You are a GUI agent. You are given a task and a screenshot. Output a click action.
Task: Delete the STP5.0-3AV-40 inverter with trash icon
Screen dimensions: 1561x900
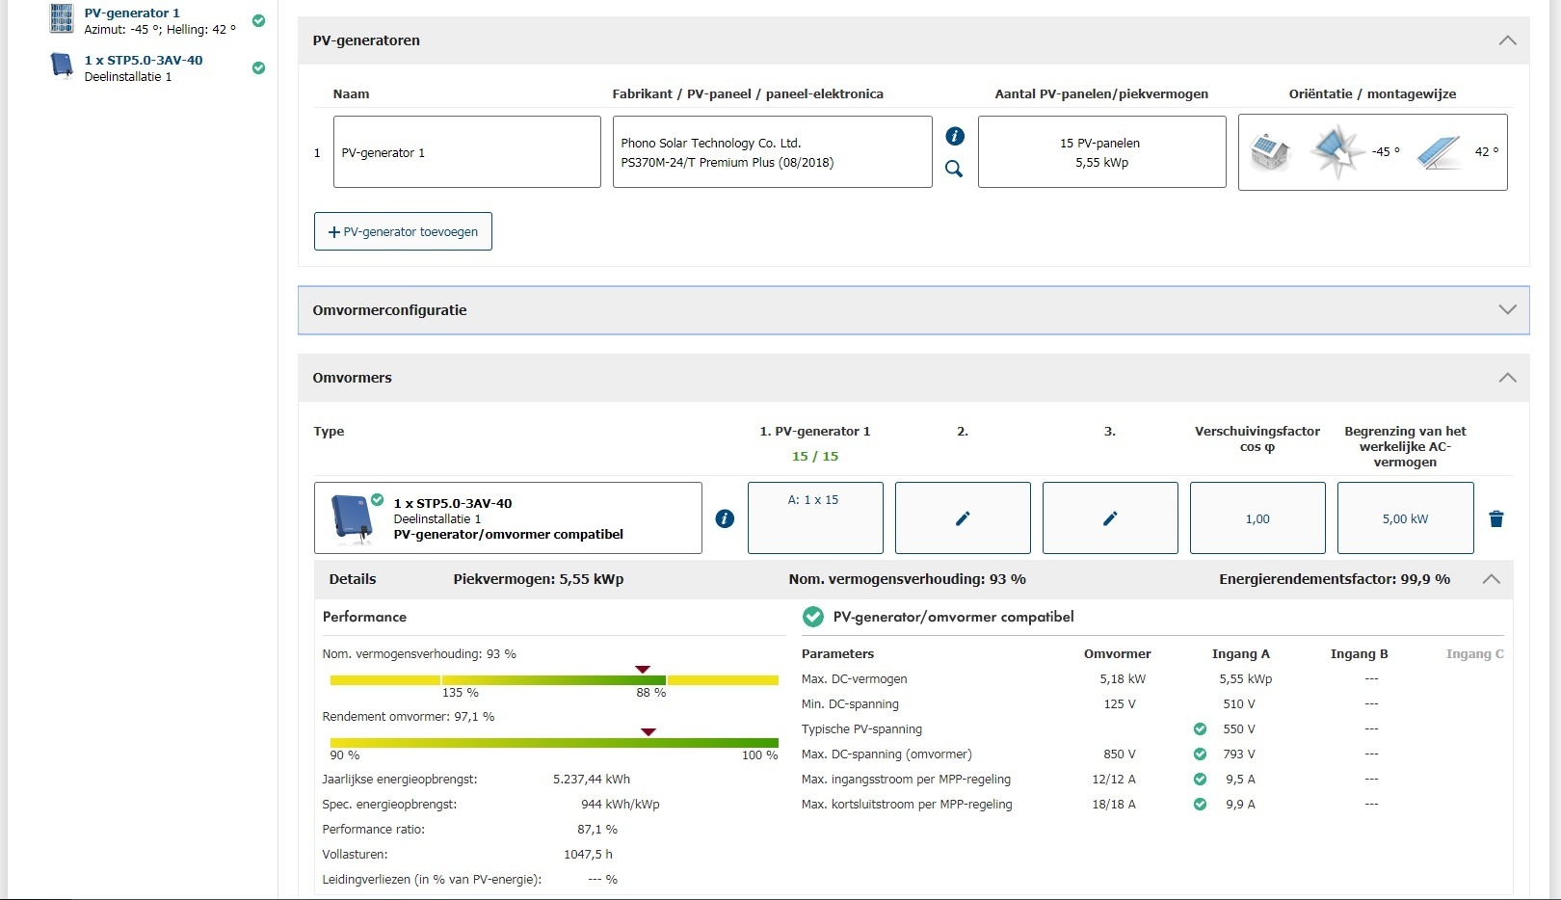[1495, 519]
